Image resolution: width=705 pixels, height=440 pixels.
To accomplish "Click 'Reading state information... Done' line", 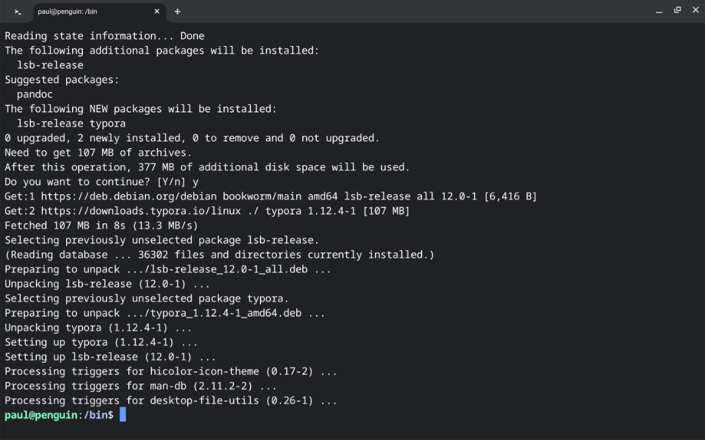I will [x=104, y=36].
